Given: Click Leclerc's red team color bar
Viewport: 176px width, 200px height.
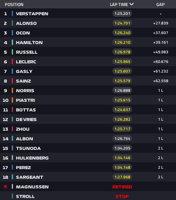Looking at the screenshot, I should tap(12, 62).
